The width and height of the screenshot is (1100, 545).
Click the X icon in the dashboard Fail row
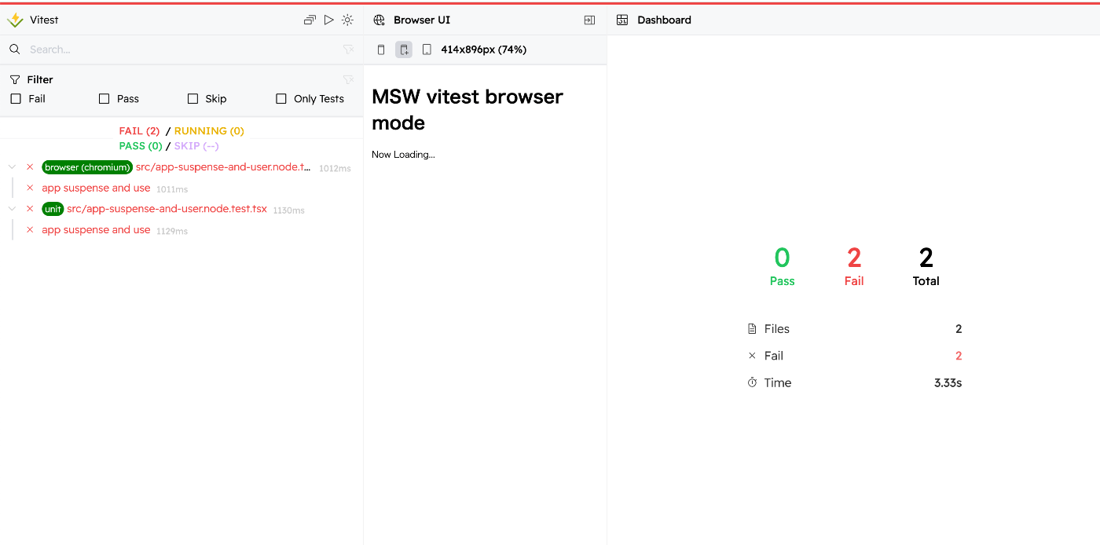click(x=752, y=356)
